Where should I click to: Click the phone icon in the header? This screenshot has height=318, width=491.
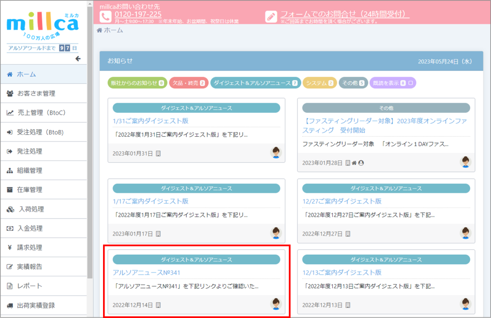(x=105, y=17)
